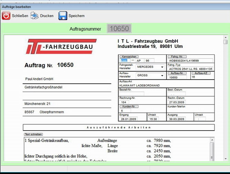Click the Eingang Uhrzeit field 15:30
Image resolution: width=230 pixels, height=174 pixels.
click(x=153, y=119)
